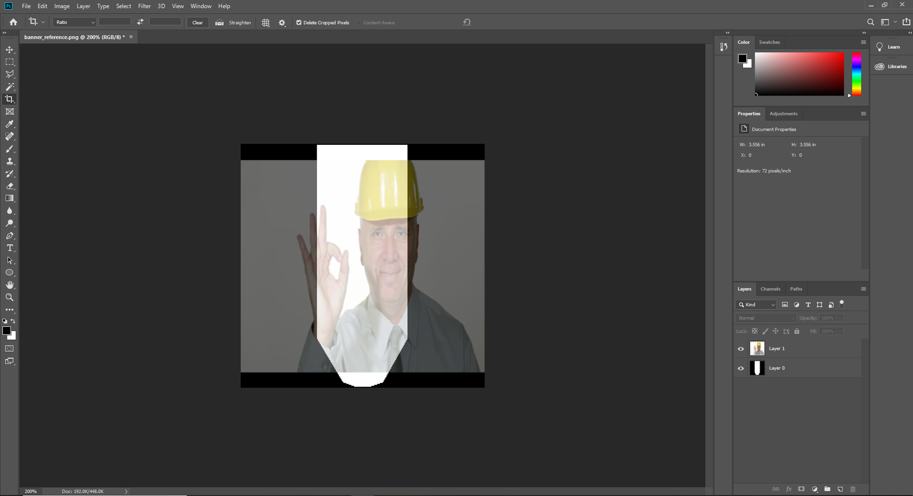Select the Gradient tool
The height and width of the screenshot is (496, 913).
[x=9, y=198]
